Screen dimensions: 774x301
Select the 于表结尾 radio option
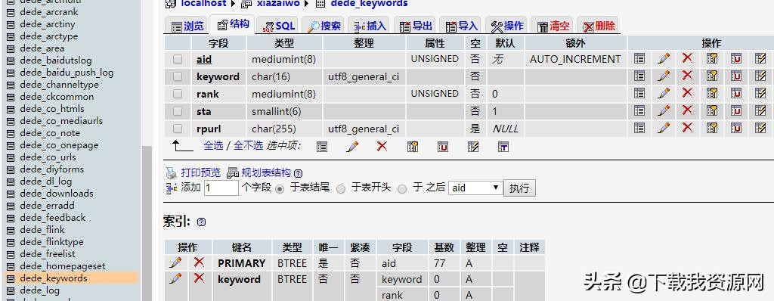(x=280, y=189)
